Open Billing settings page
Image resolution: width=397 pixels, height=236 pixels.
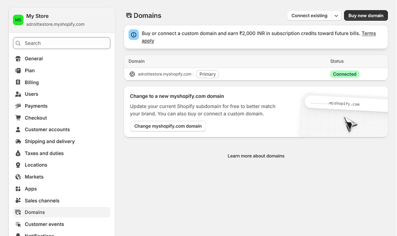pyautogui.click(x=62, y=82)
